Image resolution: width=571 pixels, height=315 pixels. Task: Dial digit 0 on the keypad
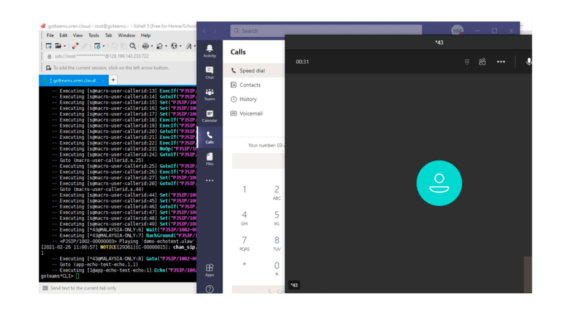click(277, 268)
